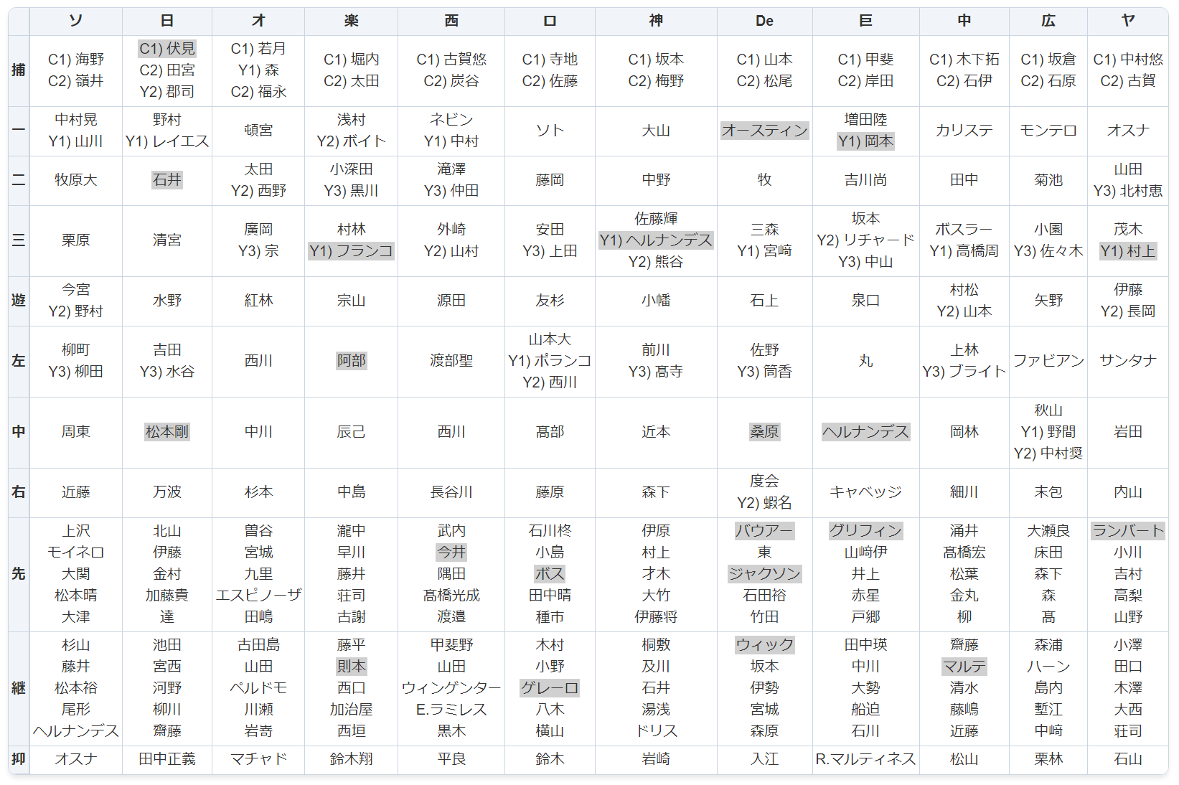This screenshot has width=1179, height=785.
Task: Select the highlighted ランバート name
Action: click(1127, 531)
